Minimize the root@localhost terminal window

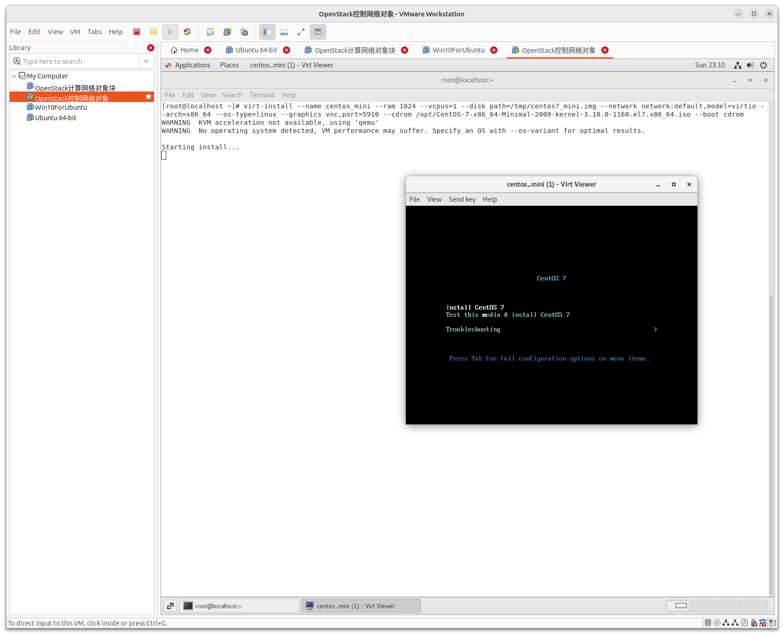pyautogui.click(x=735, y=81)
